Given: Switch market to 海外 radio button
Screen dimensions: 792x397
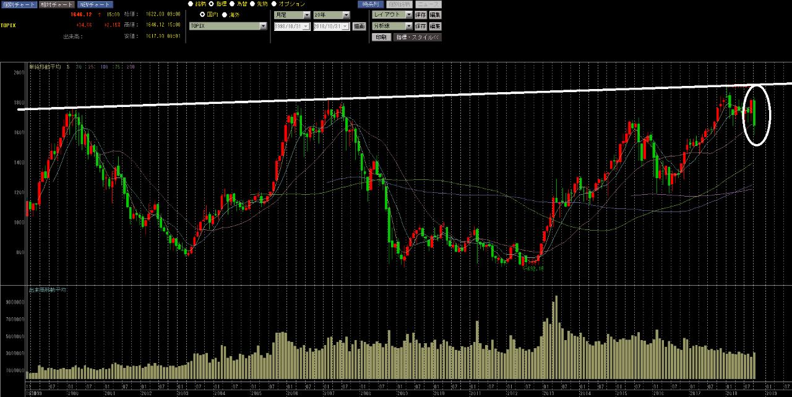Looking at the screenshot, I should (x=225, y=14).
